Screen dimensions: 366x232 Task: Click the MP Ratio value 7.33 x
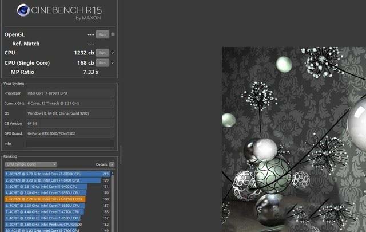pos(91,72)
